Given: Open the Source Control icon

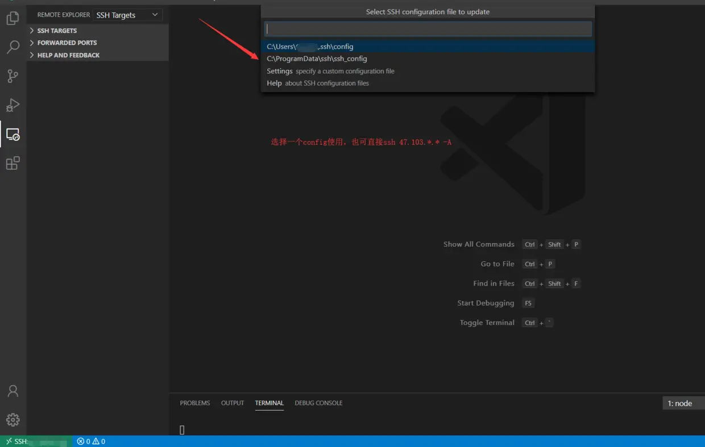Looking at the screenshot, I should click(x=13, y=76).
